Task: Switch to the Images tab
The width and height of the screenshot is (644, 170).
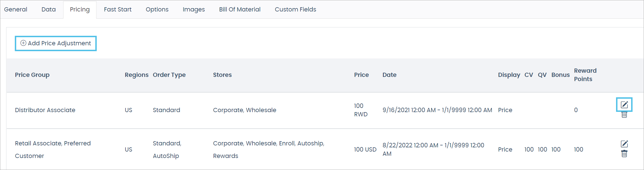Action: [x=194, y=10]
